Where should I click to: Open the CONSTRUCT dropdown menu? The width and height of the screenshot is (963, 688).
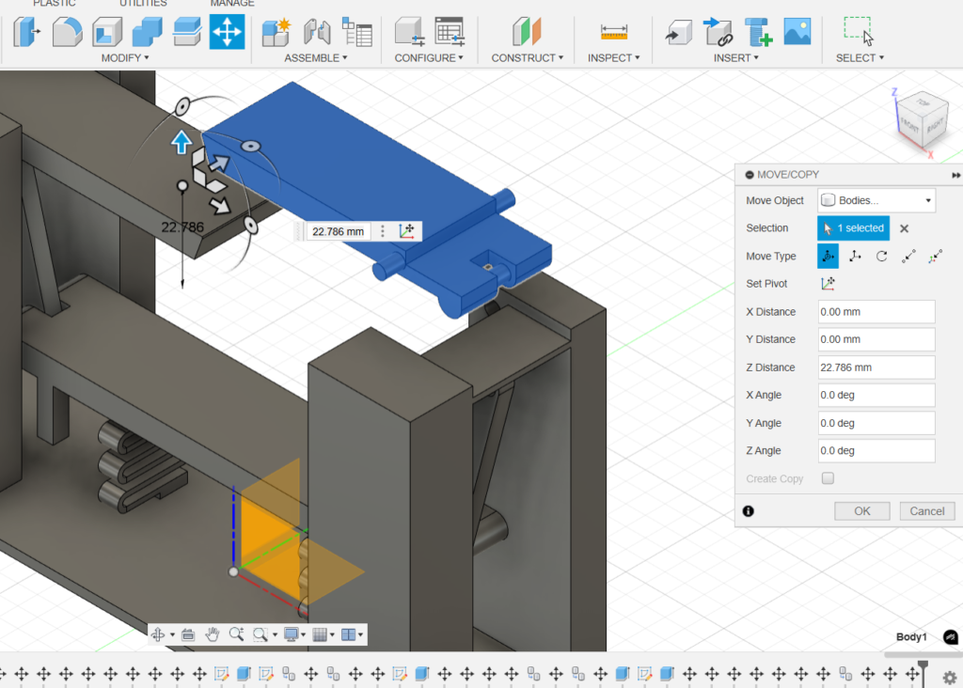pyautogui.click(x=527, y=57)
